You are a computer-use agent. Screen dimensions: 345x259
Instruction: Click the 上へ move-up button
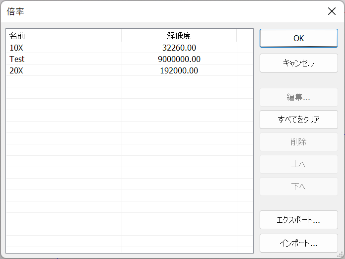[298, 164]
